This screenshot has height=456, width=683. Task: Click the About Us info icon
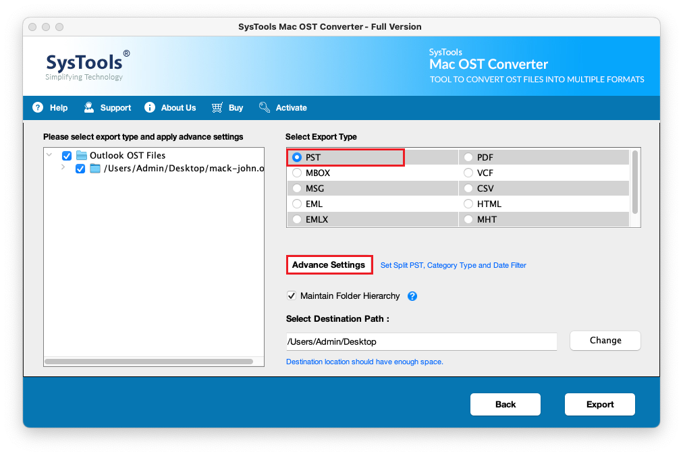pyautogui.click(x=150, y=107)
